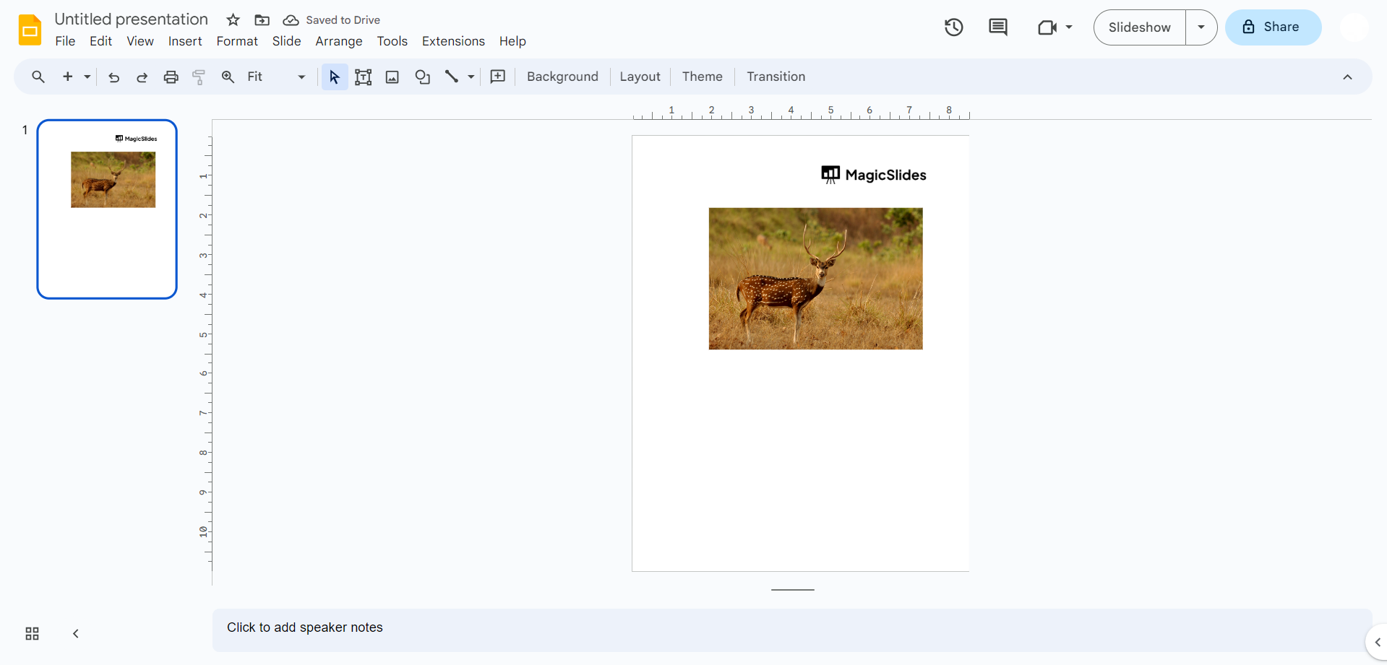Hide the menus with the collapse chevron
1387x665 pixels.
pos(1347,77)
